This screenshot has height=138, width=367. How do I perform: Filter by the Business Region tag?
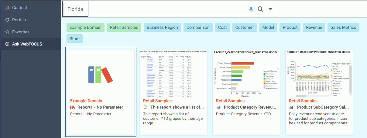[x=162, y=27]
